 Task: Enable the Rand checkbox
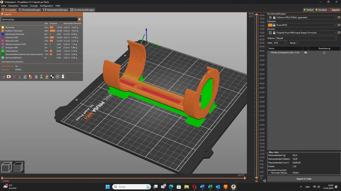tap(297, 43)
